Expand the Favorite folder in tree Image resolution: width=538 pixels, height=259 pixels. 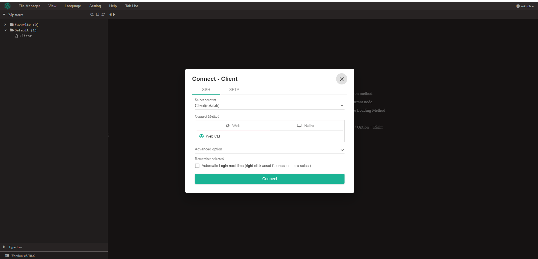coord(5,25)
